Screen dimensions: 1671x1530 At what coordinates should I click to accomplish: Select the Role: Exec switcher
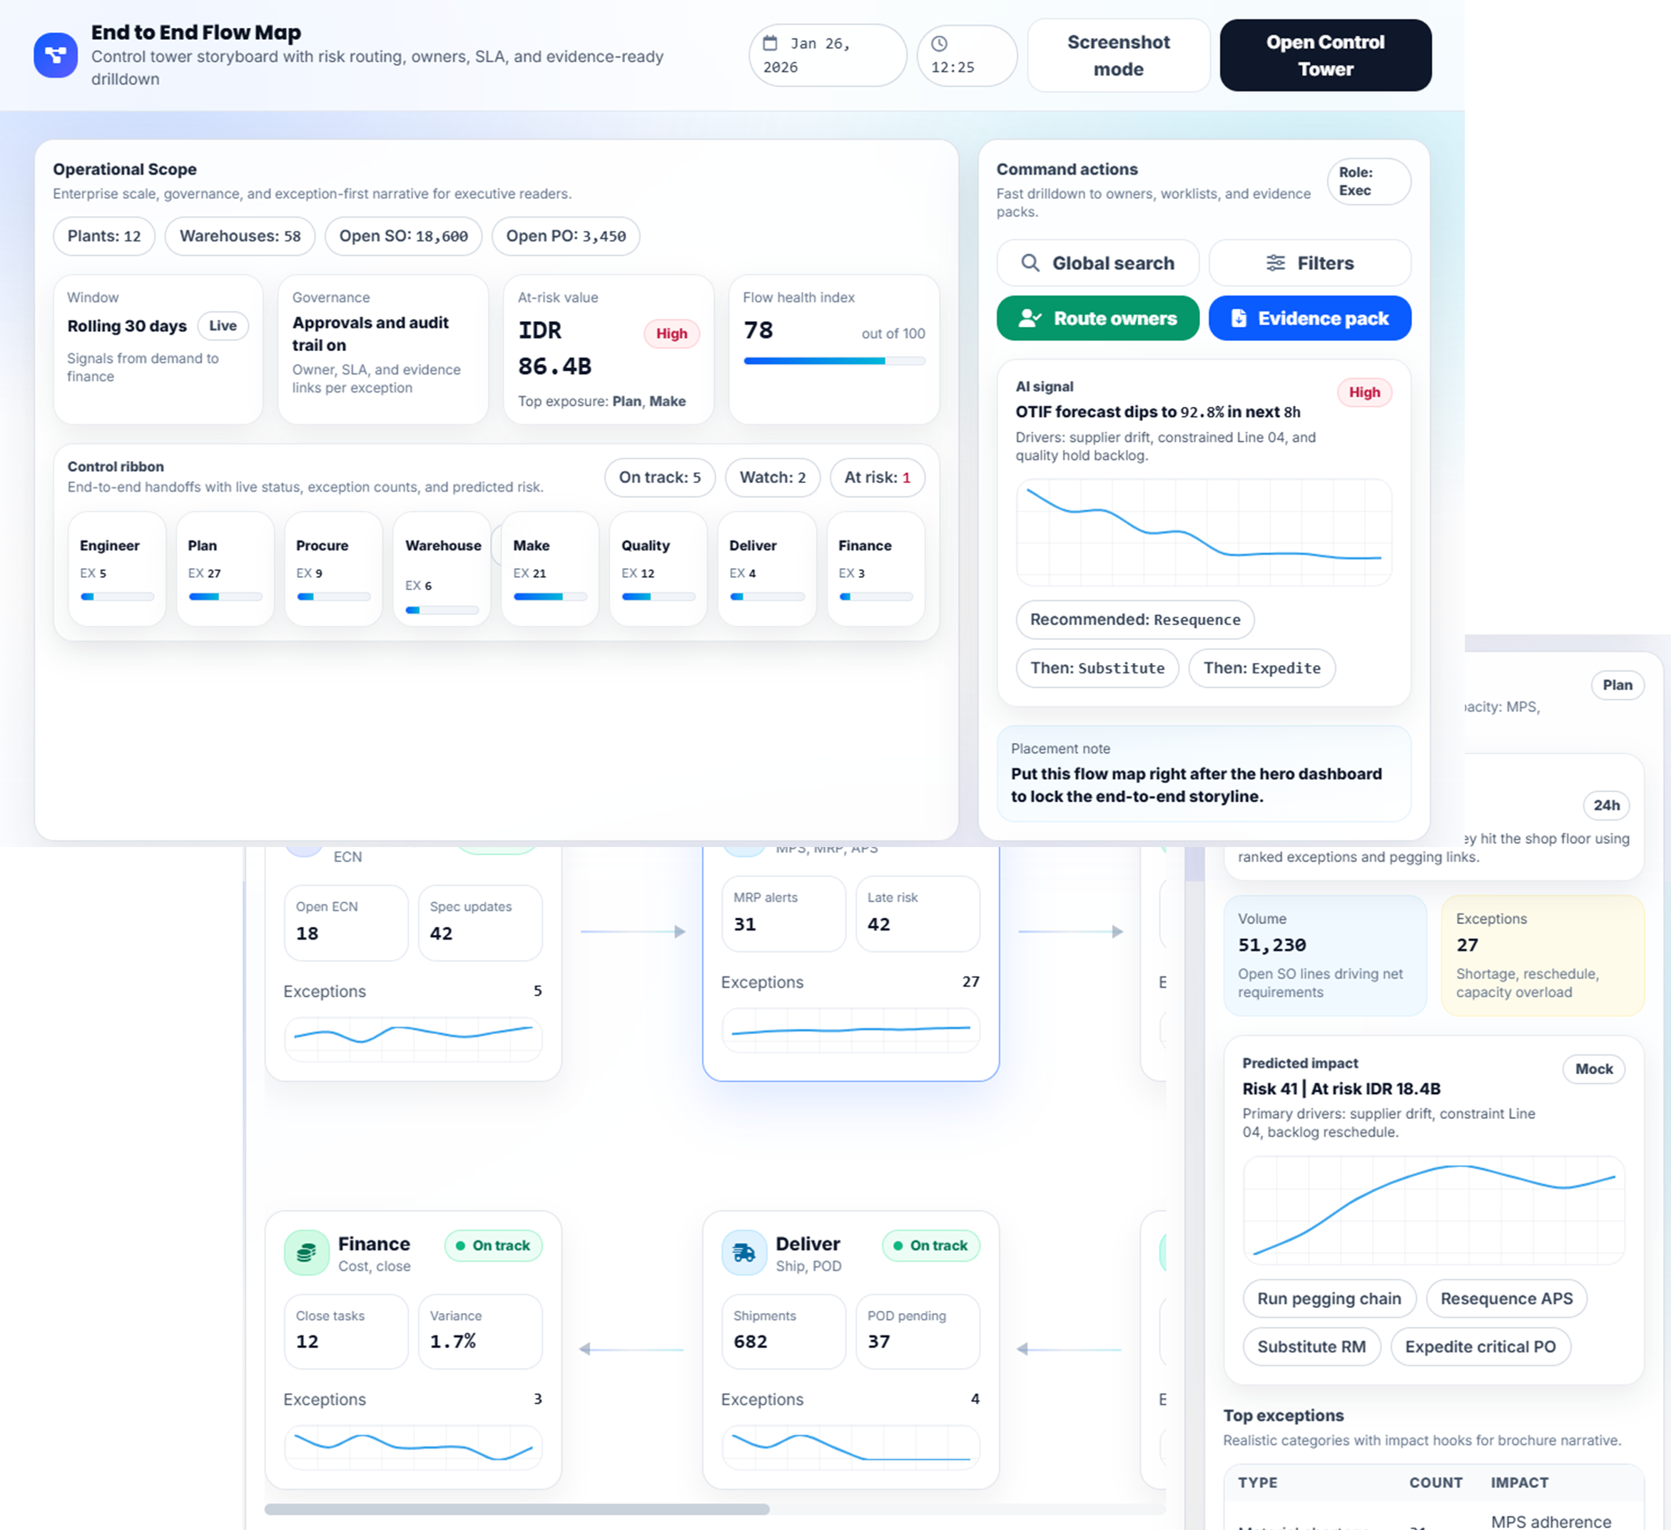click(x=1368, y=181)
